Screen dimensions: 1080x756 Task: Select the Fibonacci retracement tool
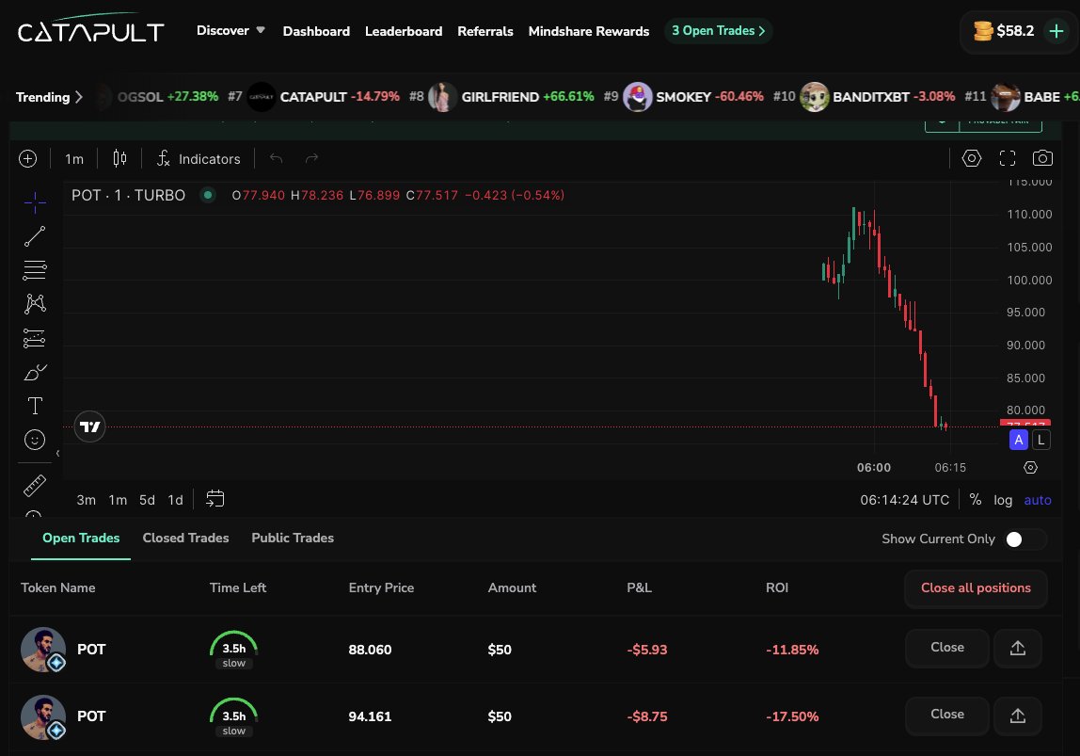tap(35, 269)
